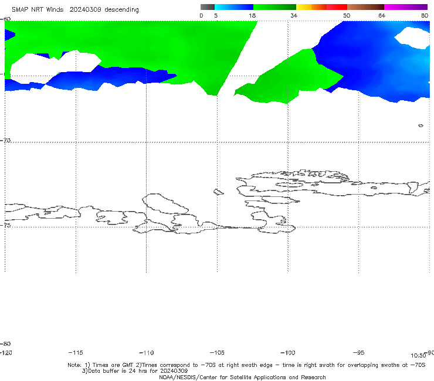Click the color bar label '34'

click(x=294, y=16)
